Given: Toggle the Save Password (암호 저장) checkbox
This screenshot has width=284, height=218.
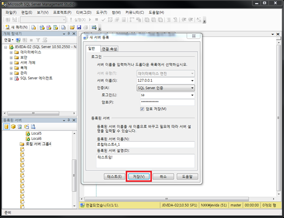Looking at the screenshot, I should (x=142, y=109).
